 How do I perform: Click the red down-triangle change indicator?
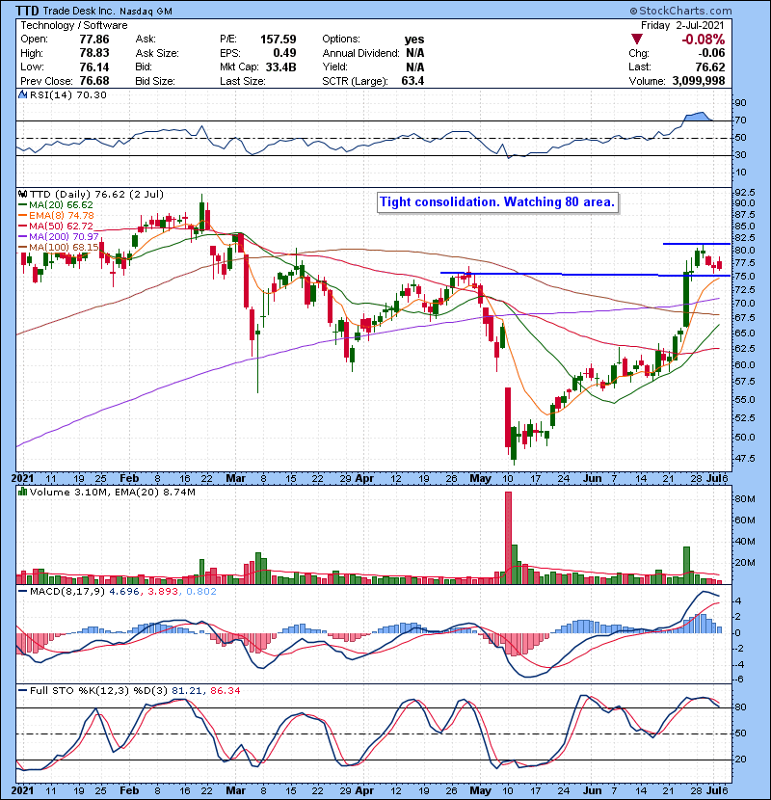[636, 39]
